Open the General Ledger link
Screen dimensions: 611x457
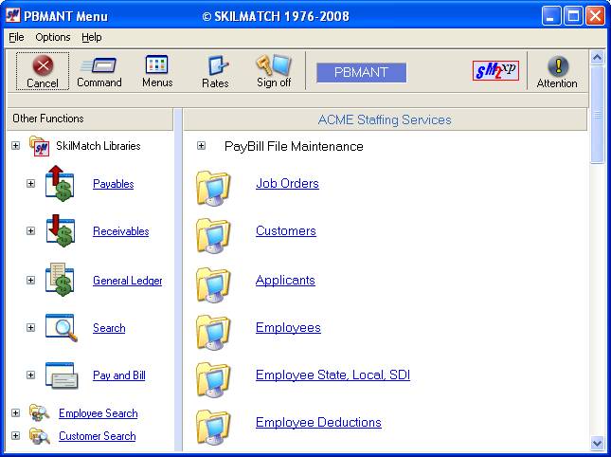pos(128,281)
